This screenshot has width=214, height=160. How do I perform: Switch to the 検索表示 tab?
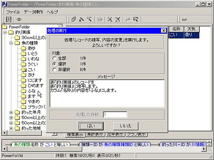pyautogui.click(x=75, y=134)
